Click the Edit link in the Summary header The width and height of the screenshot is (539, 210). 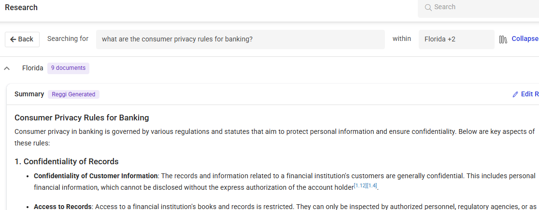click(530, 94)
